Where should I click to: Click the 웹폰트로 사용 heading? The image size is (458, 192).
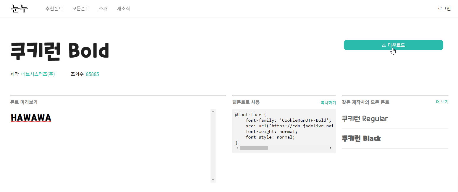(246, 102)
